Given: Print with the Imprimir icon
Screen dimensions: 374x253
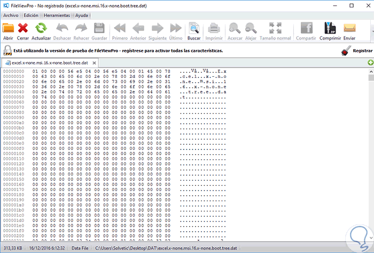Looking at the screenshot, I should point(214,28).
